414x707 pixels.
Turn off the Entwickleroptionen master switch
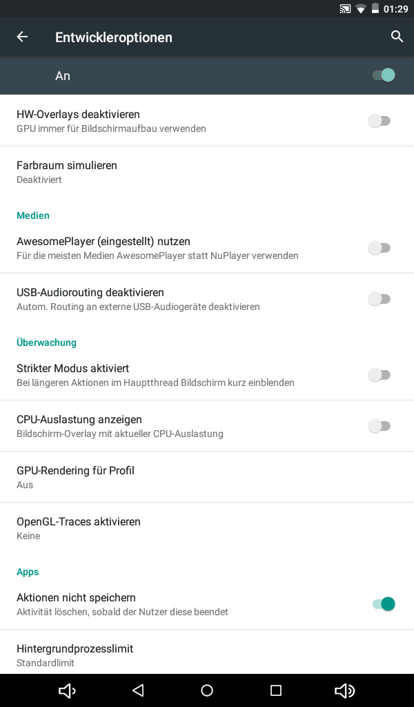(x=383, y=75)
